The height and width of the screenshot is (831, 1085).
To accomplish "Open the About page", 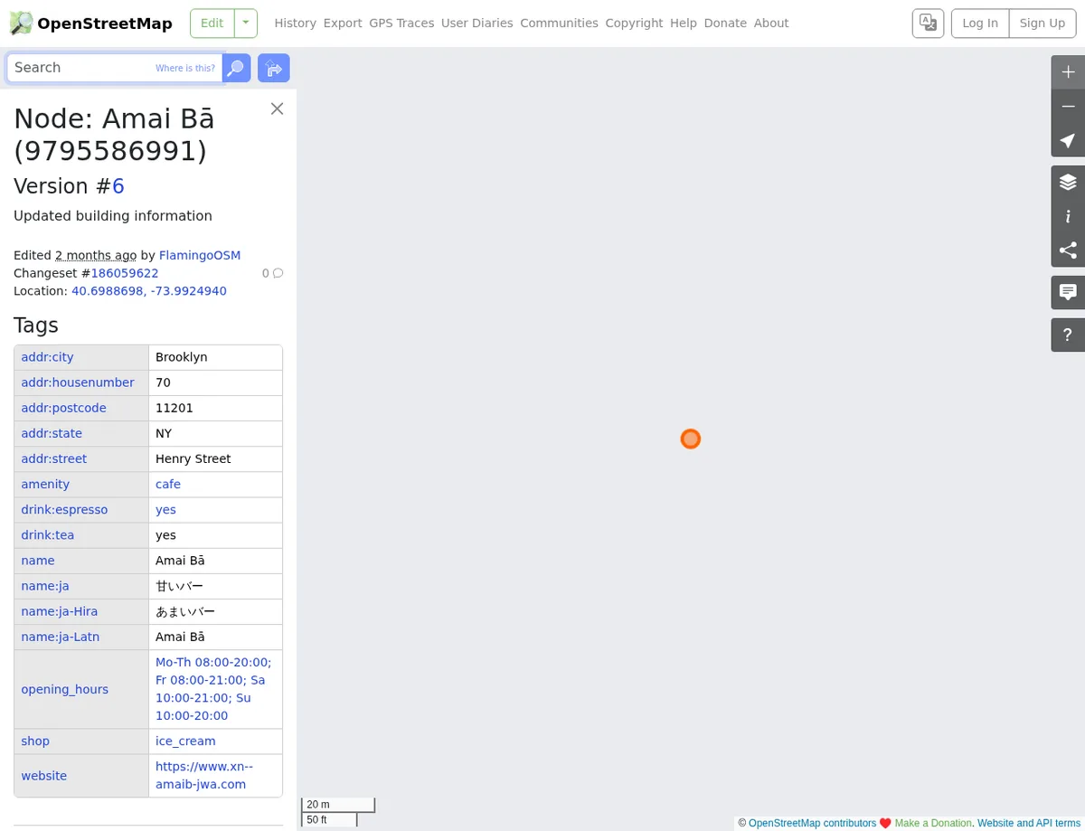I will click(771, 23).
